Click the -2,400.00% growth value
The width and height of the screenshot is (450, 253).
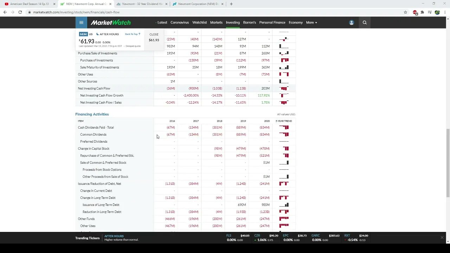191,95
